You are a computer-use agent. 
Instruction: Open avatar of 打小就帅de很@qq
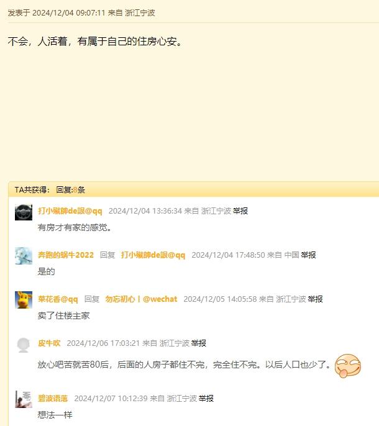[x=24, y=212]
